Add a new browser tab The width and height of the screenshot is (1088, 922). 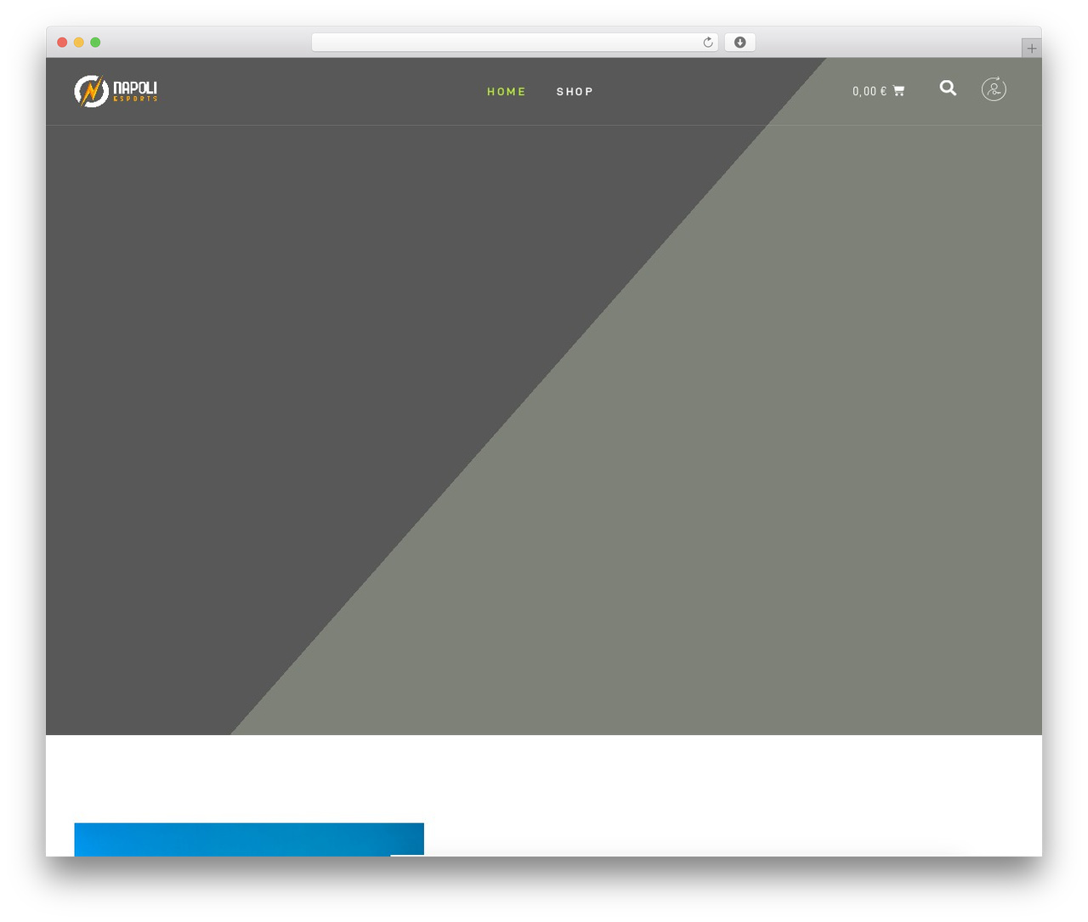(x=1031, y=48)
